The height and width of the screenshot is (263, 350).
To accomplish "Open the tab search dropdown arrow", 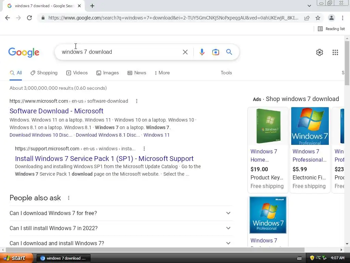I will point(309,6).
